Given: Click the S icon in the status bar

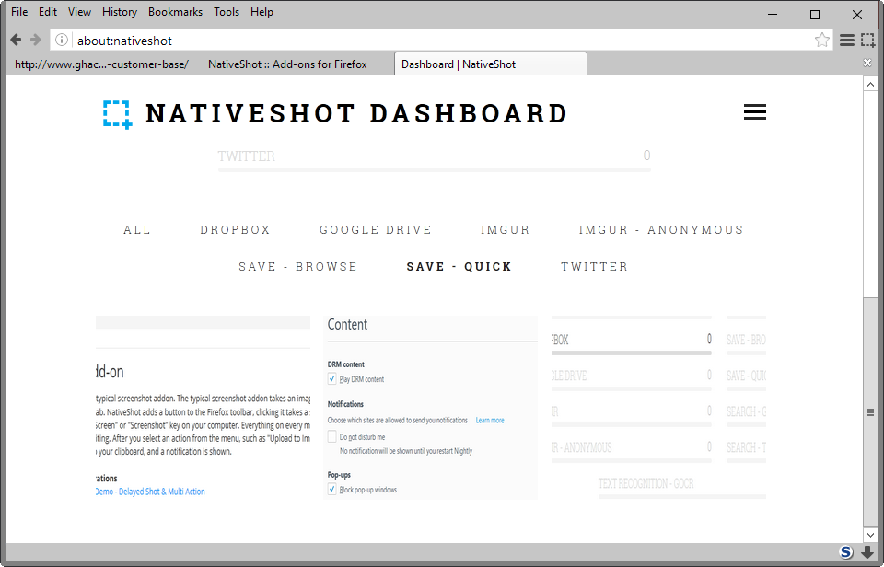Looking at the screenshot, I should [x=845, y=552].
